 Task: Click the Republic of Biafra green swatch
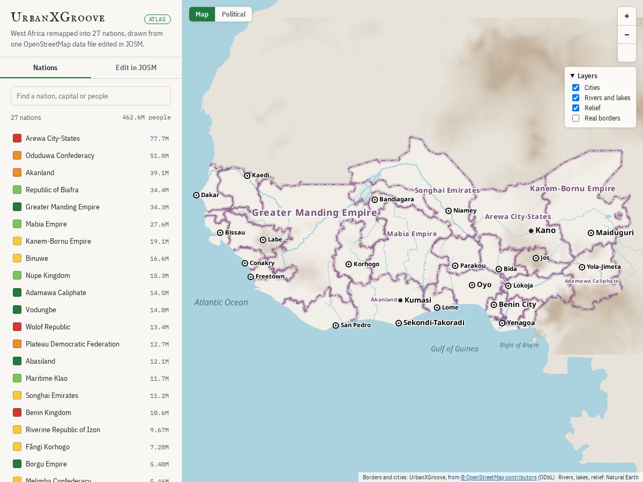pos(17,190)
